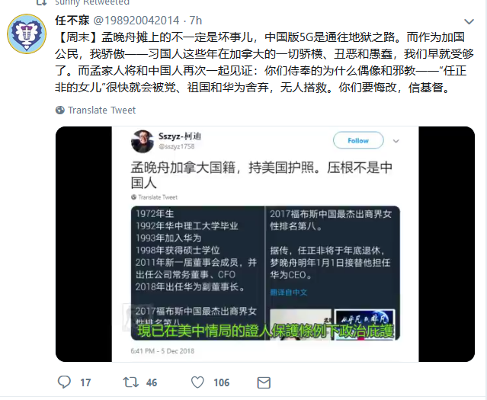
Task: Click the embedded video thumbnail
Action: coord(265,244)
